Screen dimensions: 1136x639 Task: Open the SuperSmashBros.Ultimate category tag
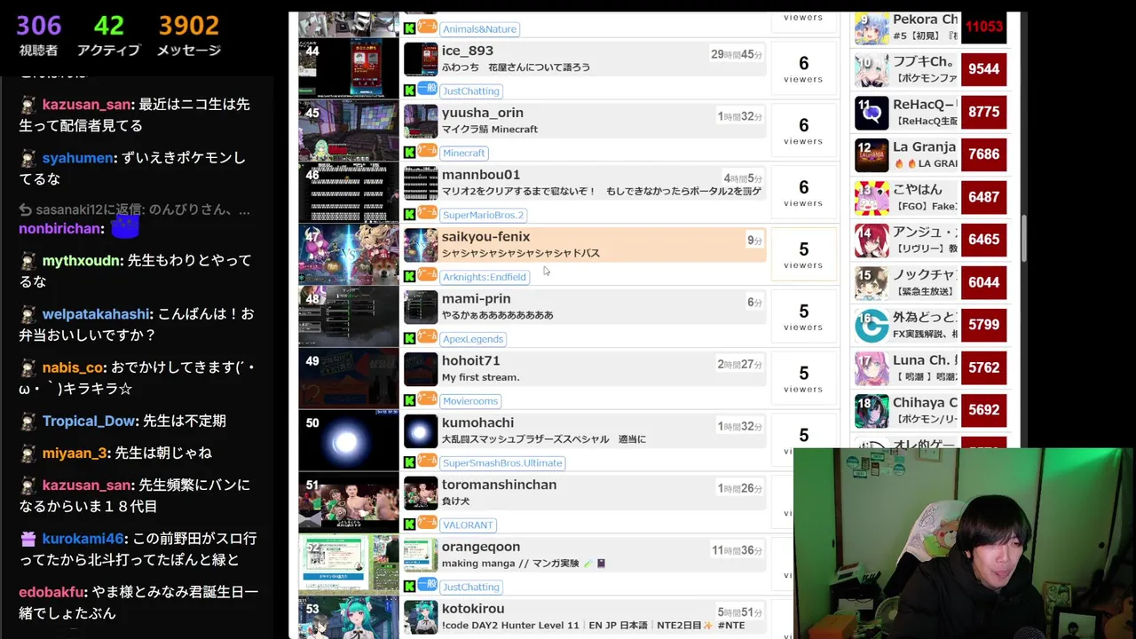coord(502,463)
